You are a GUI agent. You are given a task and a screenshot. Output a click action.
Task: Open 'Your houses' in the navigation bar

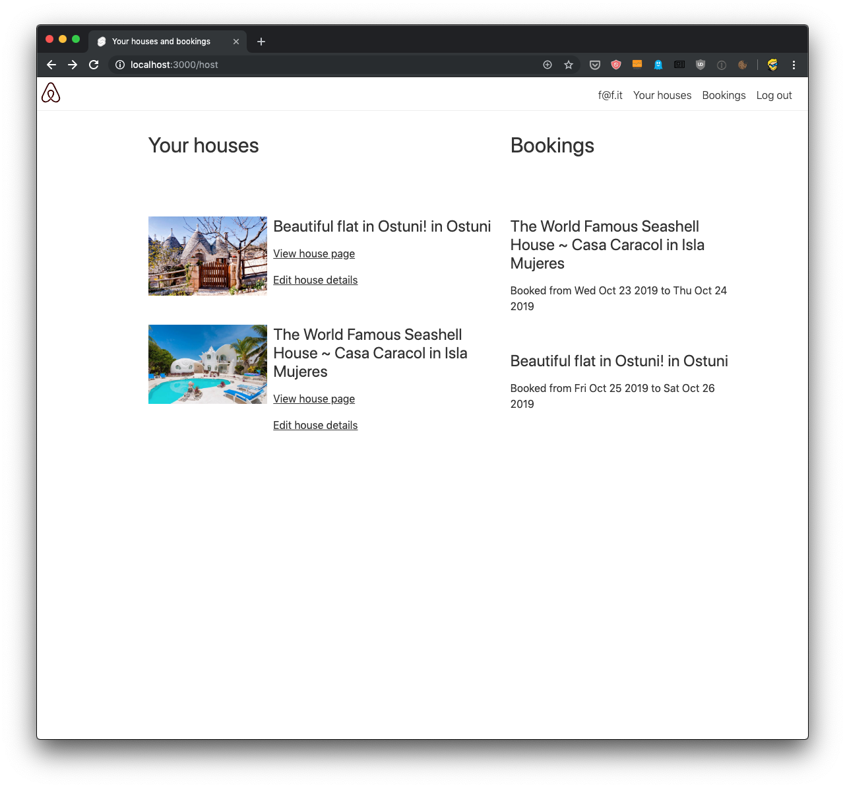click(x=662, y=95)
